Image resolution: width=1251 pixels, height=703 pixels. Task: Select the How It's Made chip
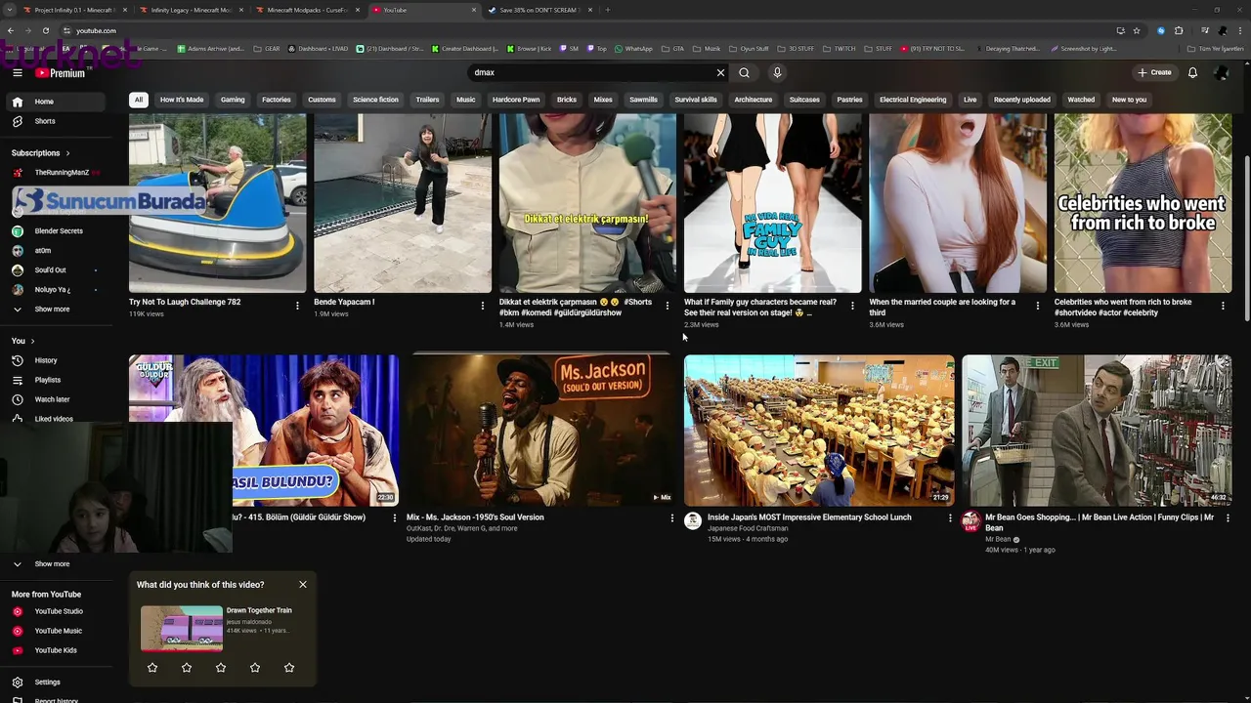pyautogui.click(x=182, y=100)
